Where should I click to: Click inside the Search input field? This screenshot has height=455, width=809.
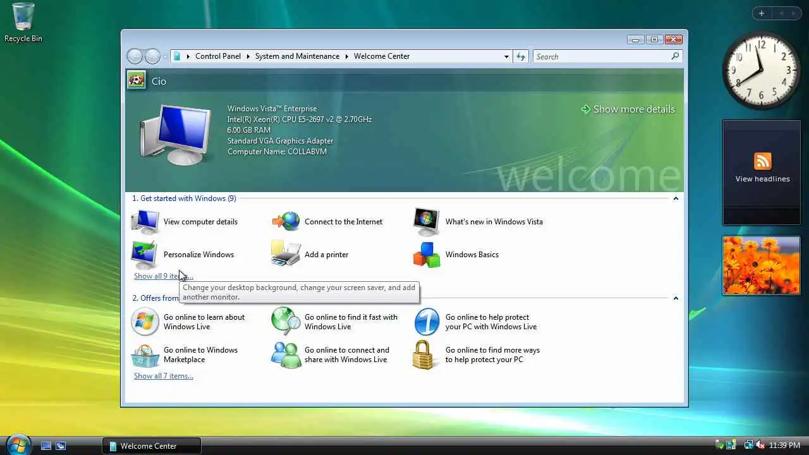601,56
